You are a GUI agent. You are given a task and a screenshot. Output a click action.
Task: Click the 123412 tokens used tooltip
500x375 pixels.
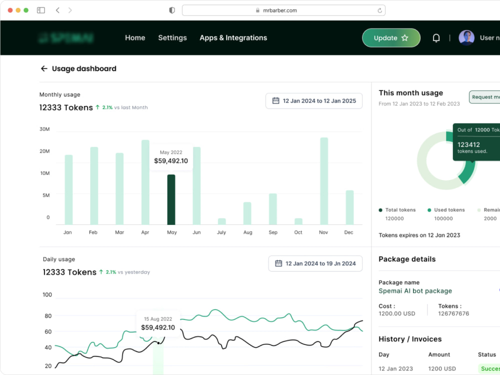476,142
